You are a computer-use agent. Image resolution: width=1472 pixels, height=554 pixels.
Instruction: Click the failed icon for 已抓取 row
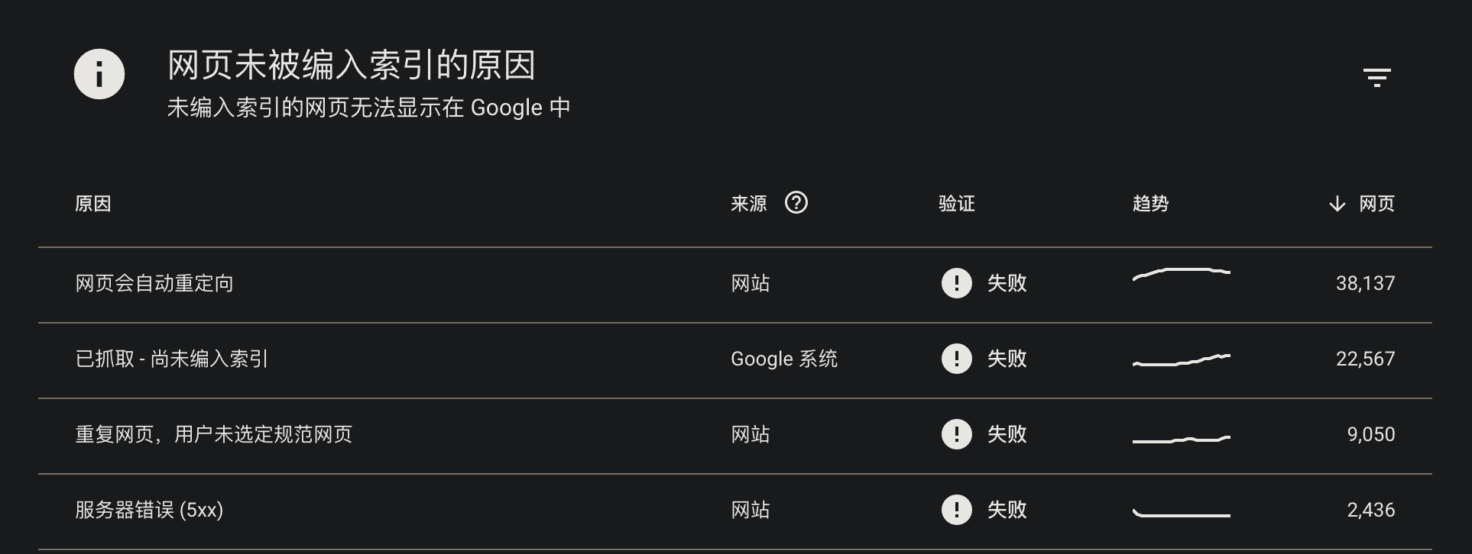956,359
